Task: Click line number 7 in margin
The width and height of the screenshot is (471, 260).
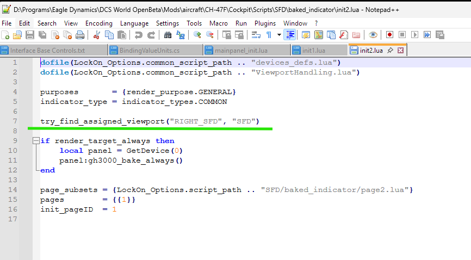Action: [x=15, y=121]
